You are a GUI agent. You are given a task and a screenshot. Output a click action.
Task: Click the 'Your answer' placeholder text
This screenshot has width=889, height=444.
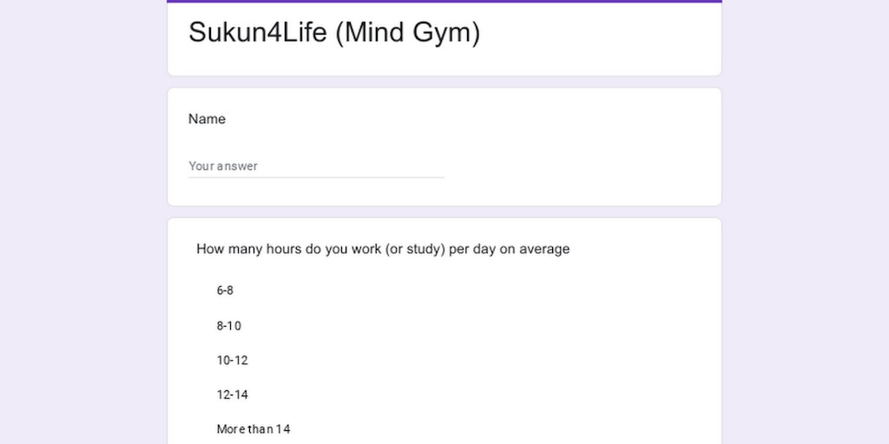point(223,166)
